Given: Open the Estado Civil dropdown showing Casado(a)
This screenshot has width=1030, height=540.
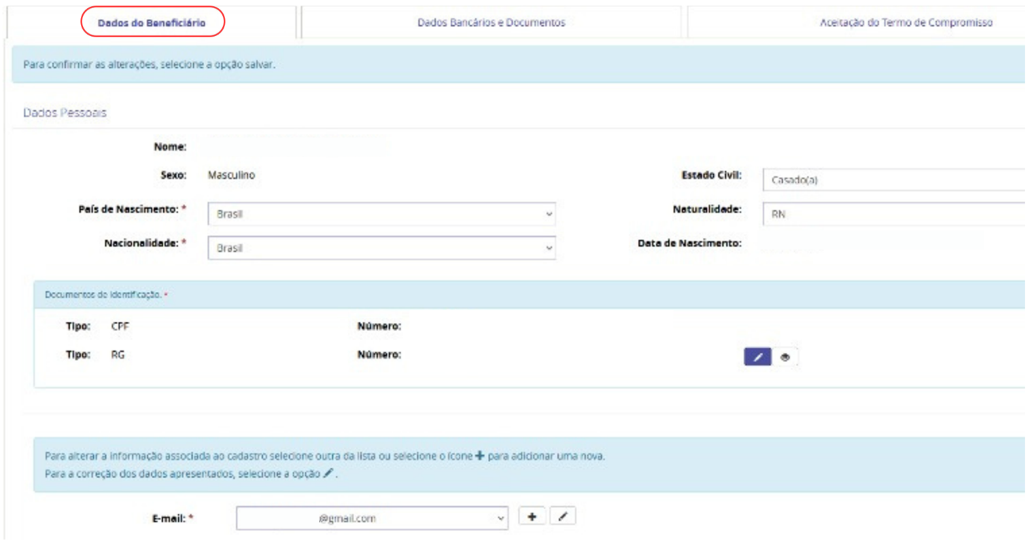Looking at the screenshot, I should (x=893, y=180).
